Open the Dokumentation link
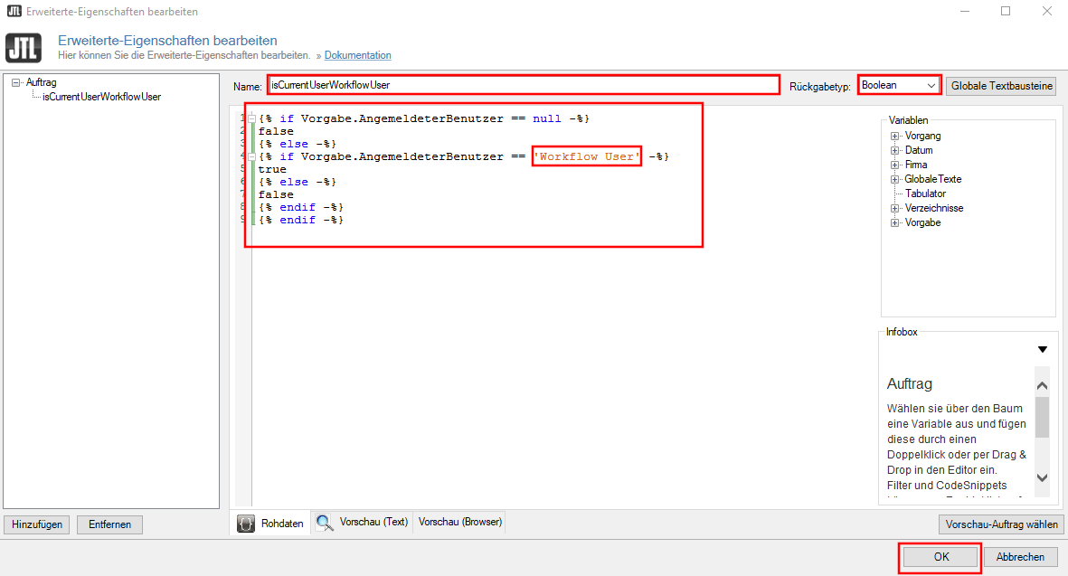Viewport: 1068px width, 576px height. coord(357,55)
